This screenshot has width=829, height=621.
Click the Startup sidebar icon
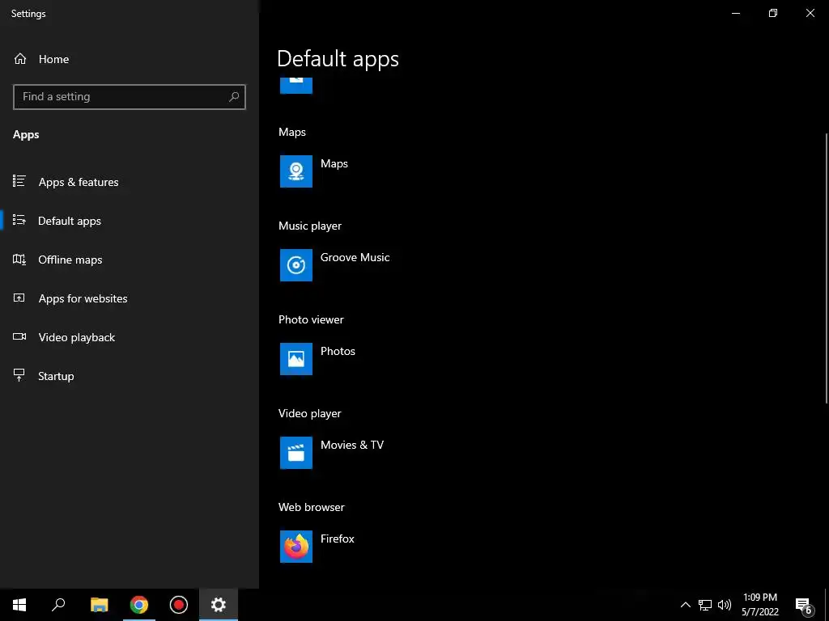(x=19, y=375)
